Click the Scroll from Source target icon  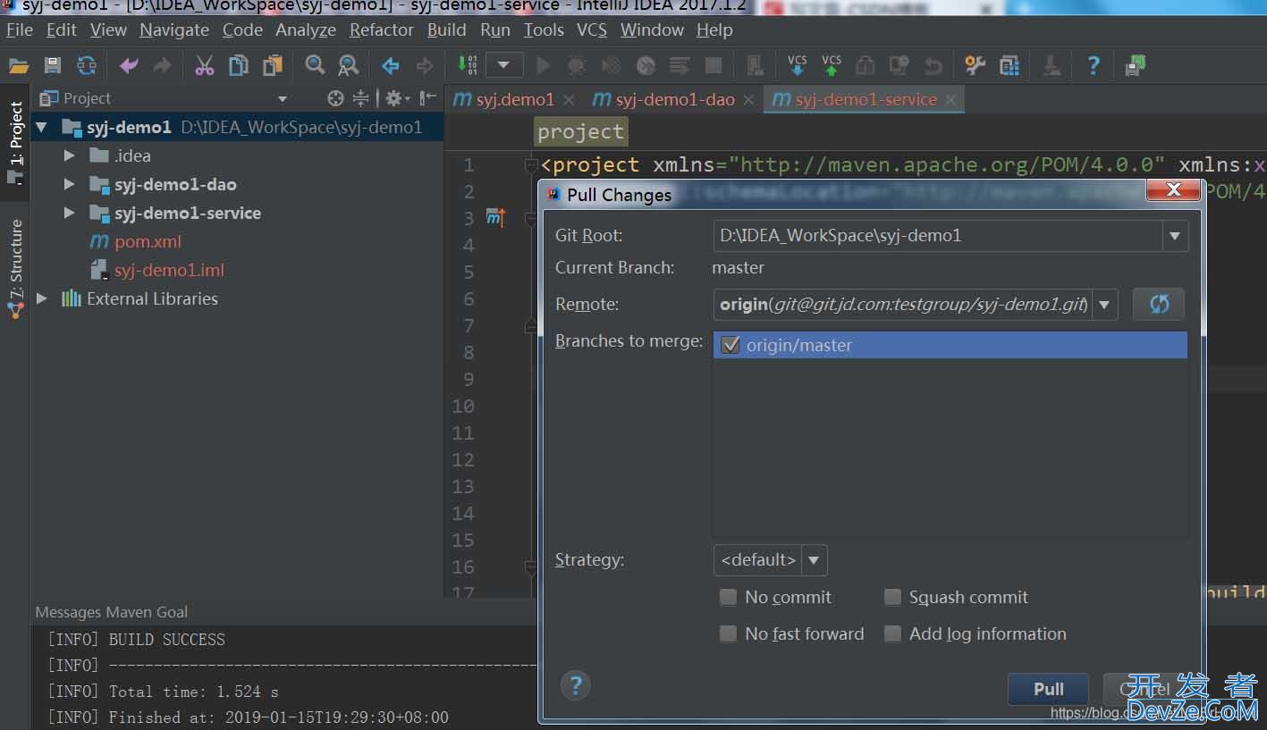point(335,98)
